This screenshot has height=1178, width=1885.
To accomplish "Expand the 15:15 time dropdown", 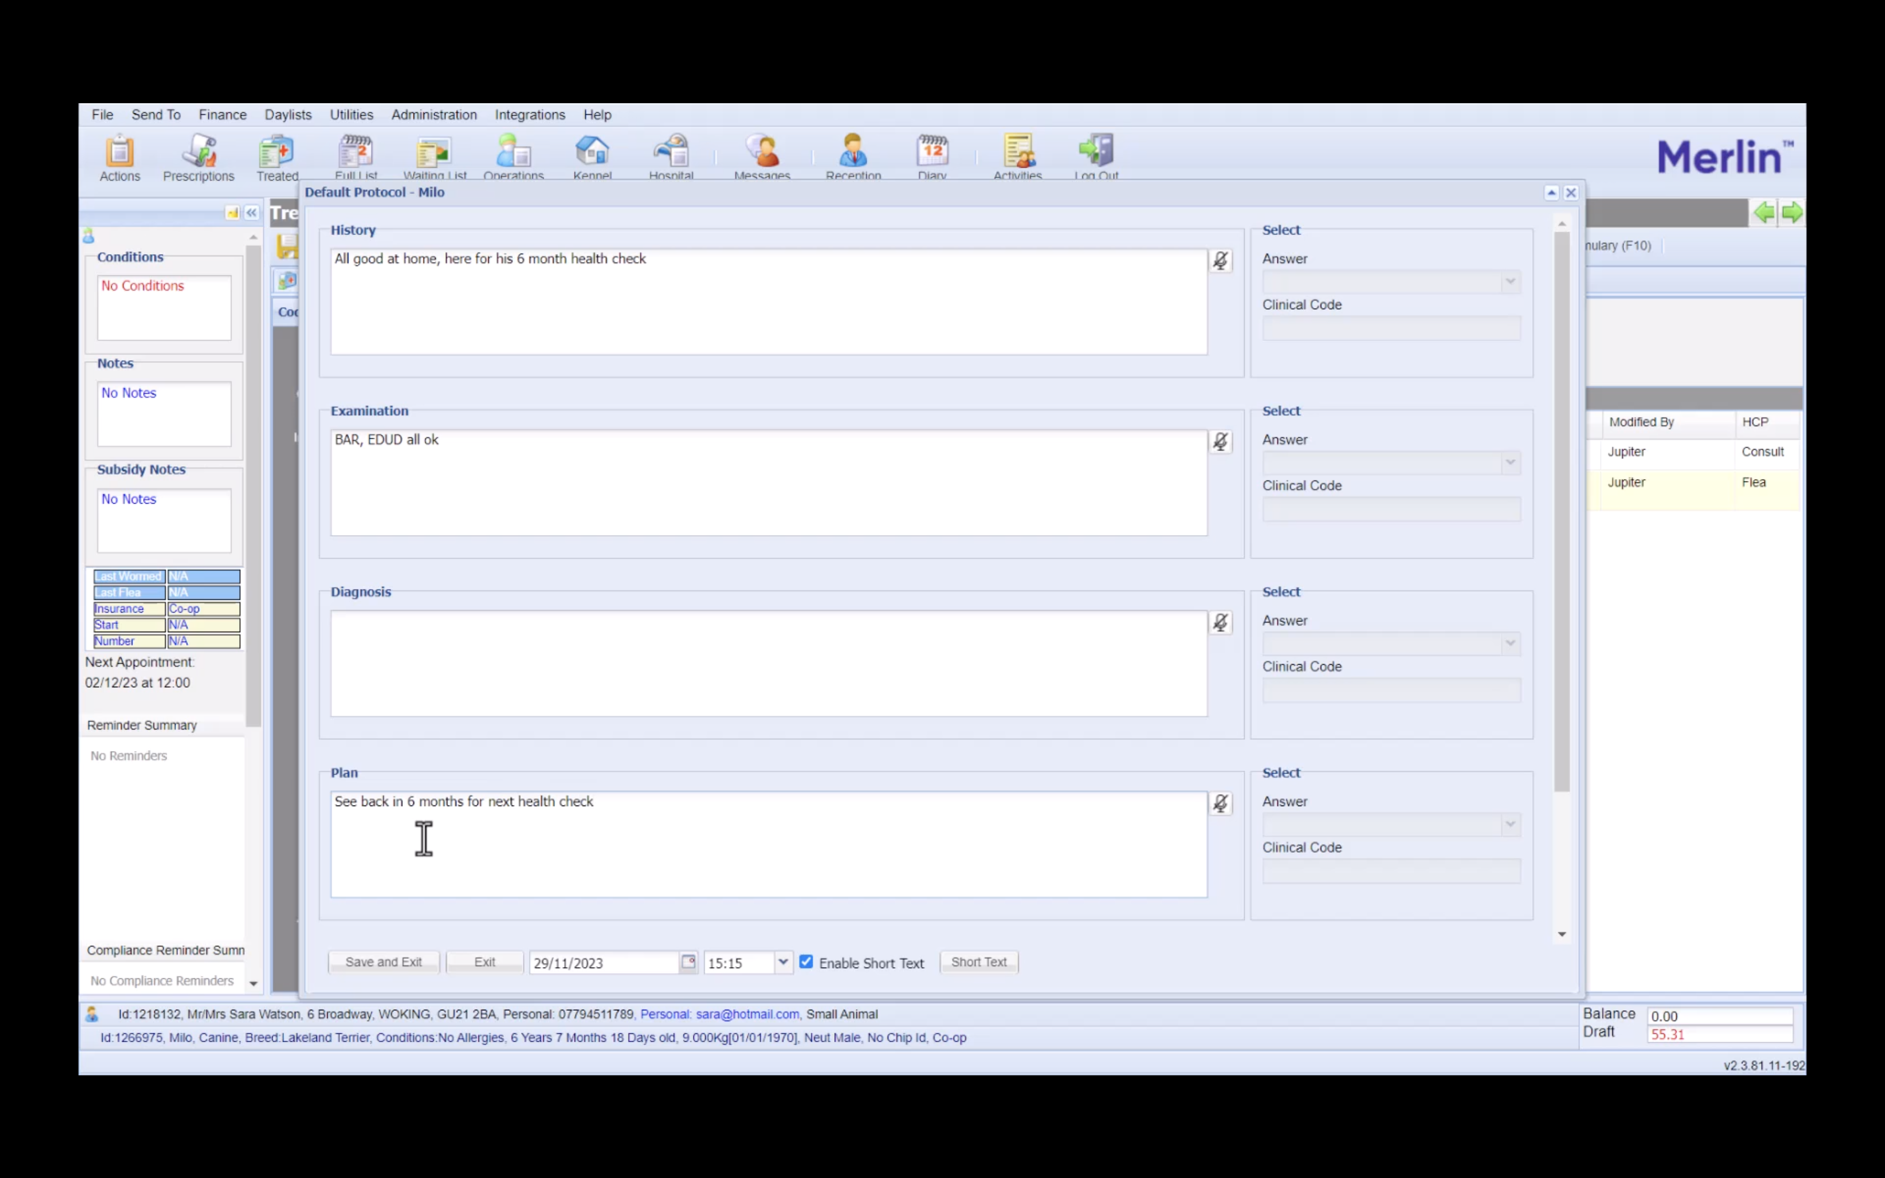I will 783,962.
